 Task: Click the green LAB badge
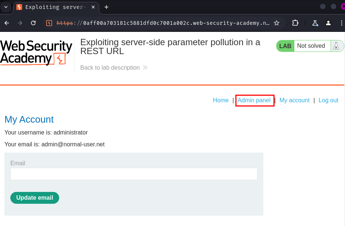tap(285, 46)
